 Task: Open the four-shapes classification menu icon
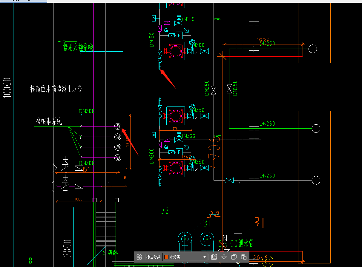pyautogui.click(x=139, y=257)
